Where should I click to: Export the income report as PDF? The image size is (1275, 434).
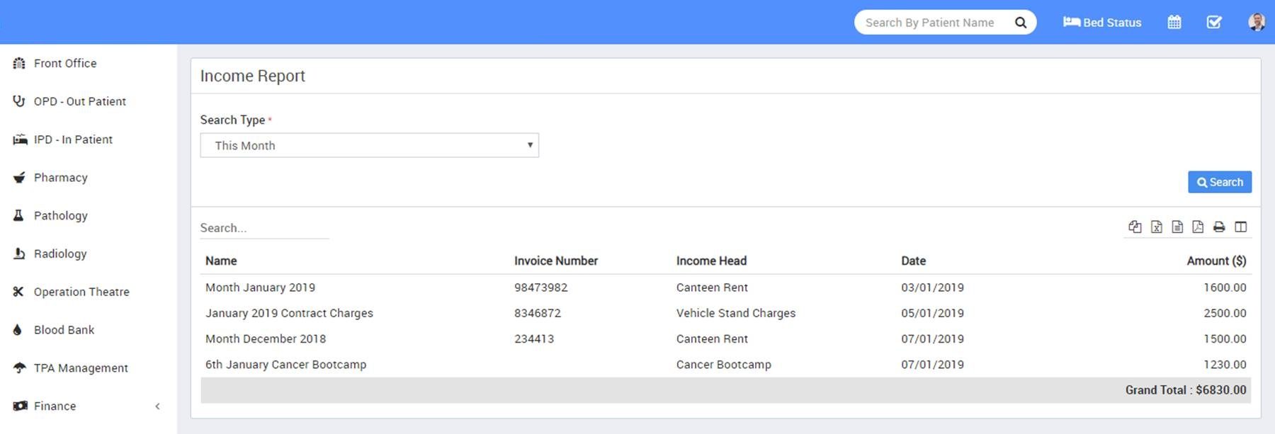click(1198, 227)
